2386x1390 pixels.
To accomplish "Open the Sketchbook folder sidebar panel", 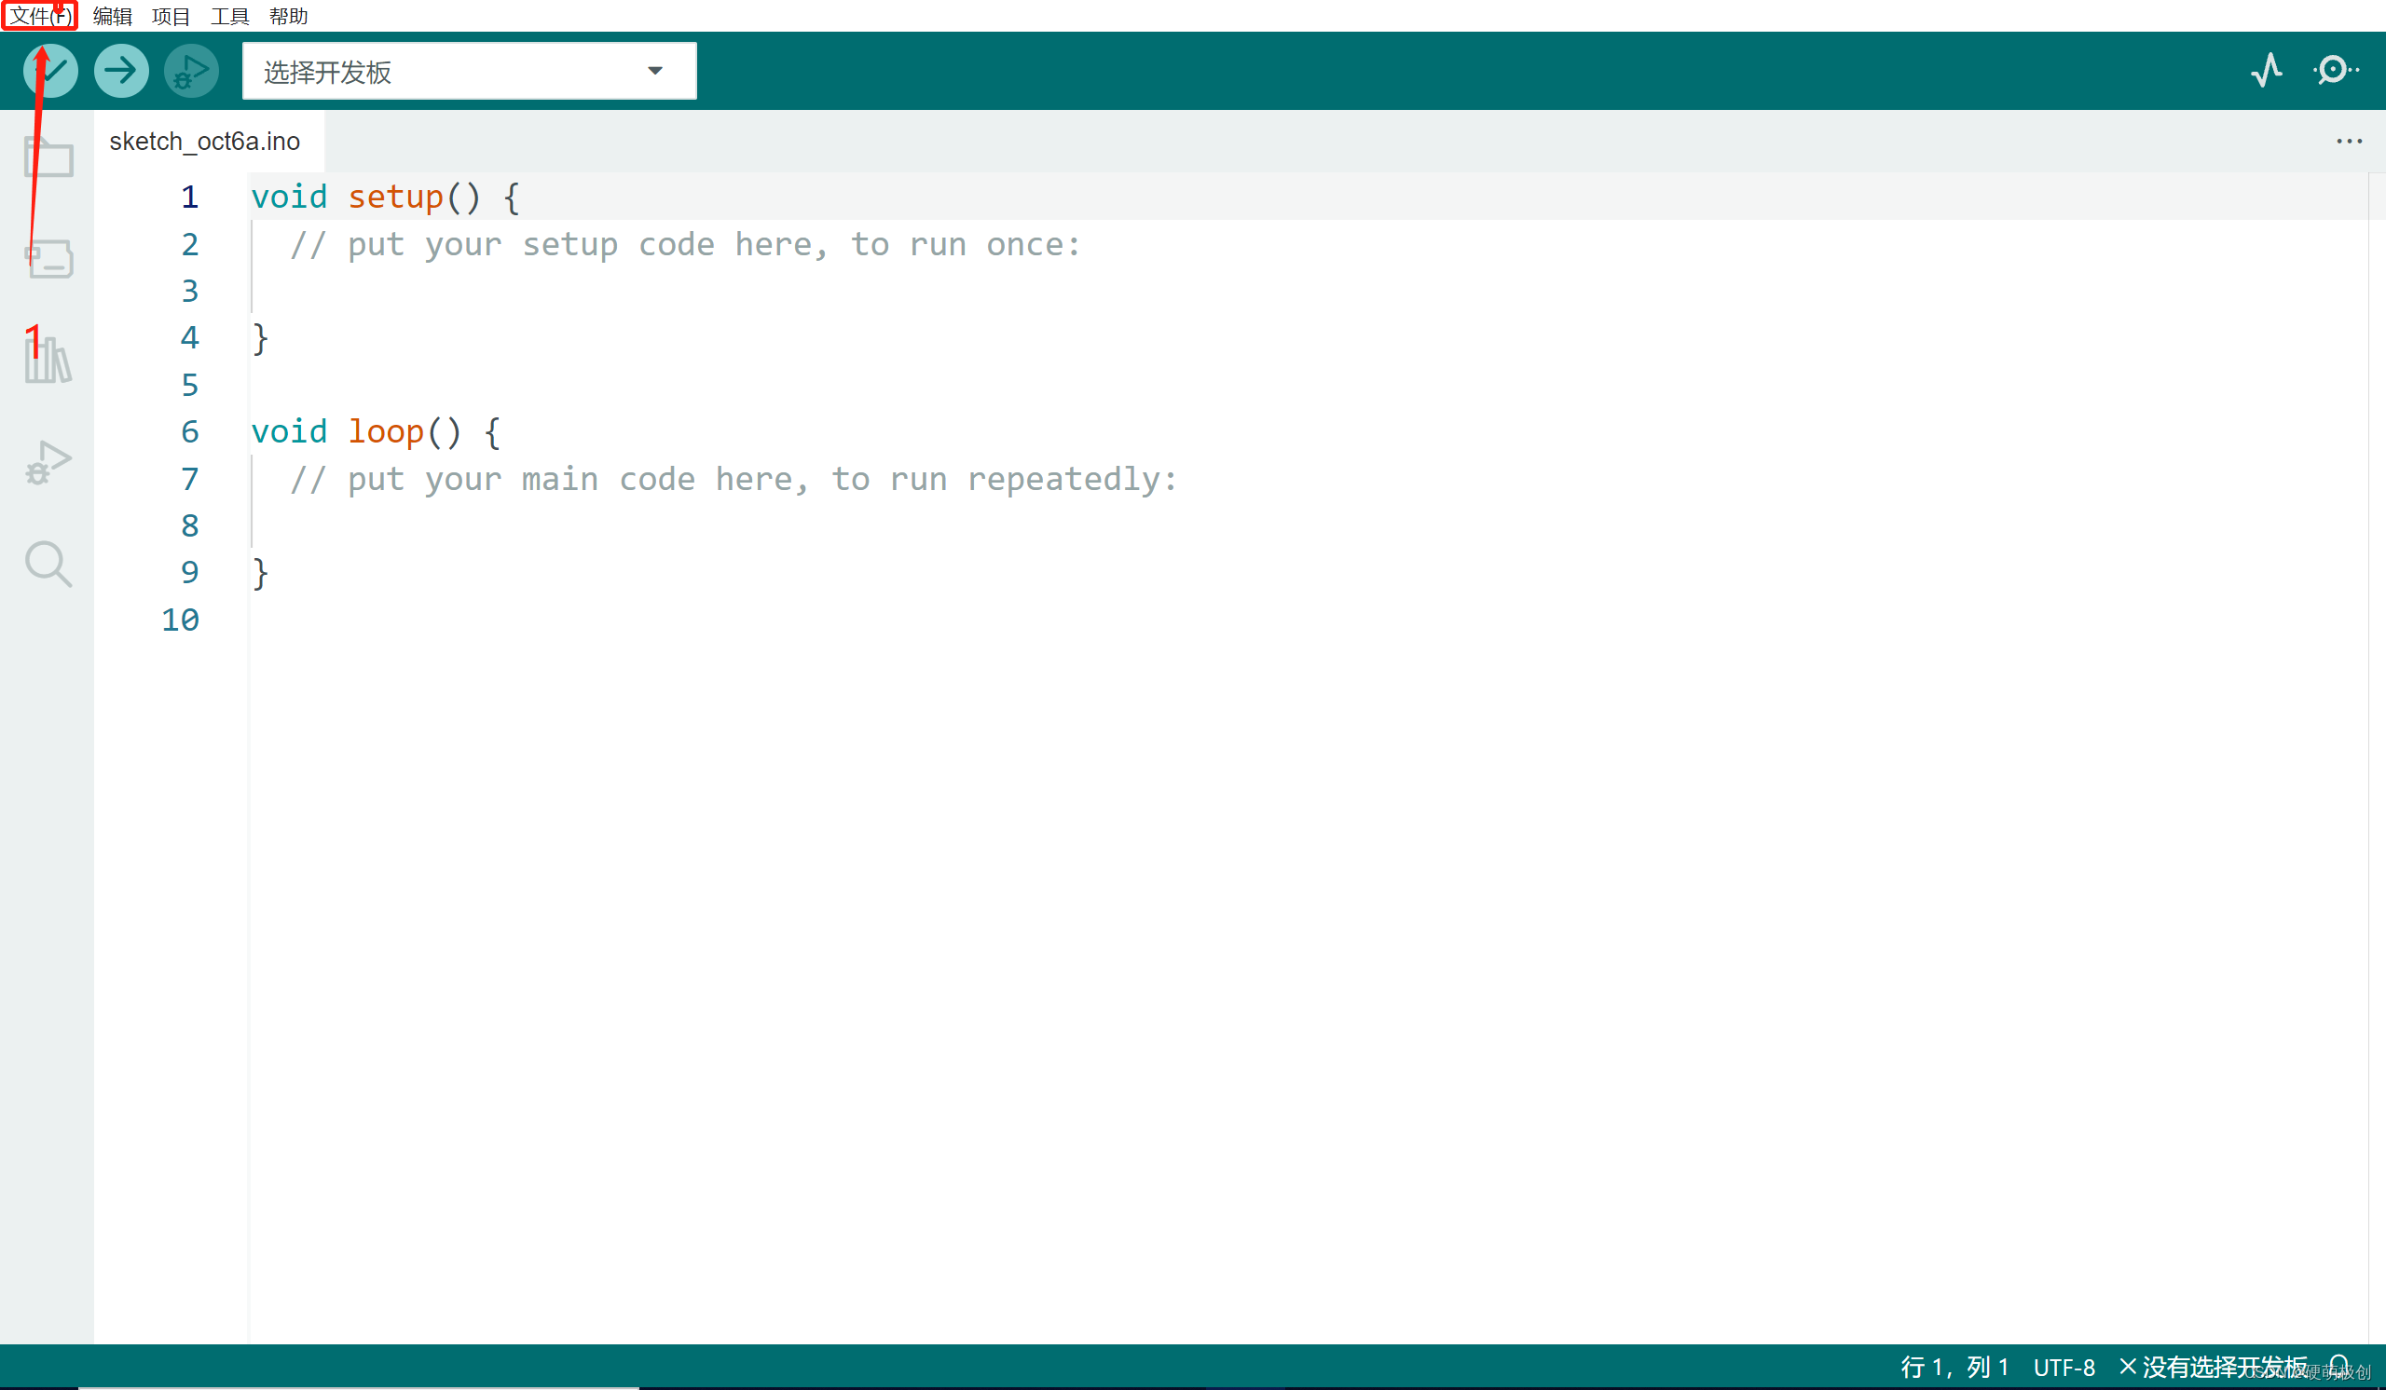I will [x=49, y=157].
